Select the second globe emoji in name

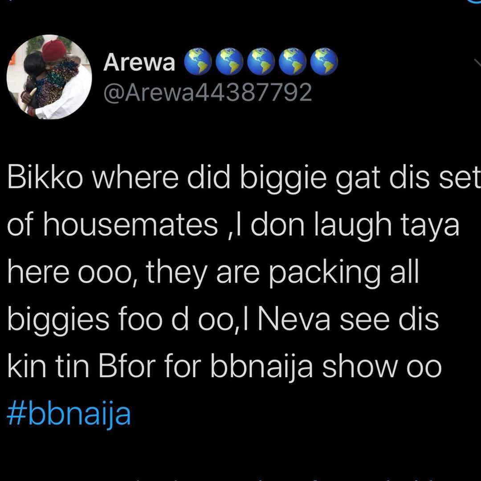tap(229, 61)
